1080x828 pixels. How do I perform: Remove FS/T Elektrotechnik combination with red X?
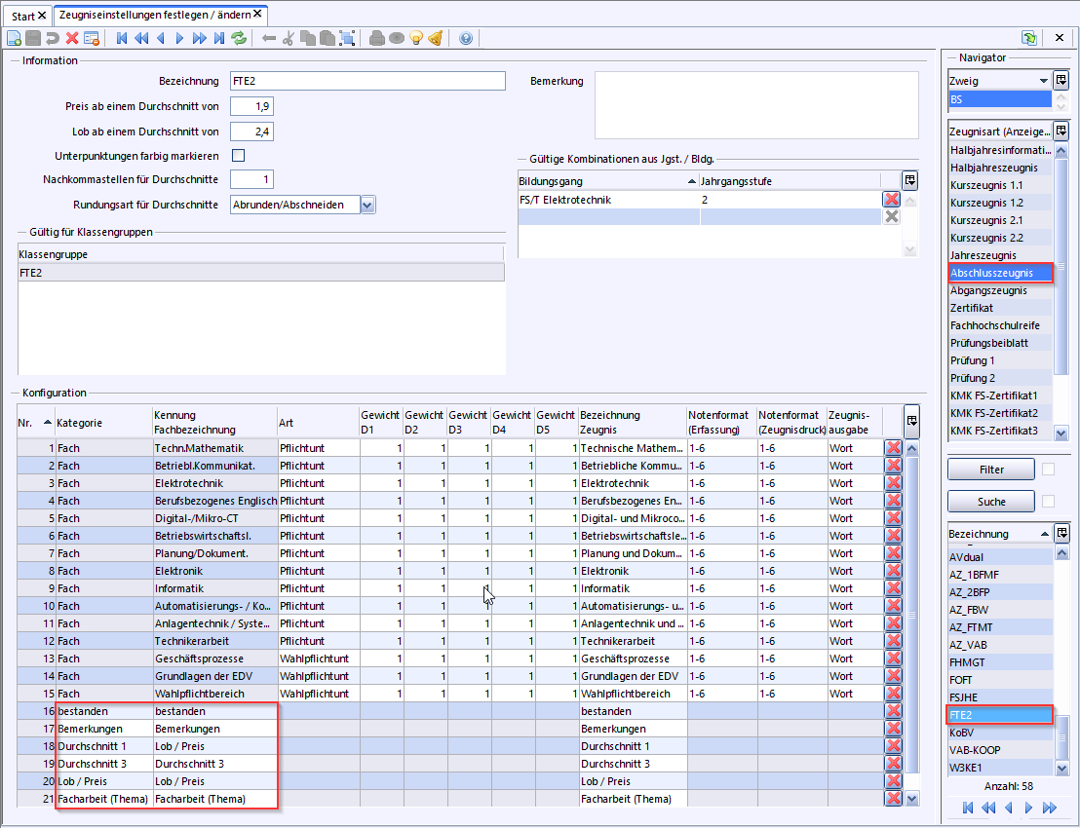tap(891, 199)
